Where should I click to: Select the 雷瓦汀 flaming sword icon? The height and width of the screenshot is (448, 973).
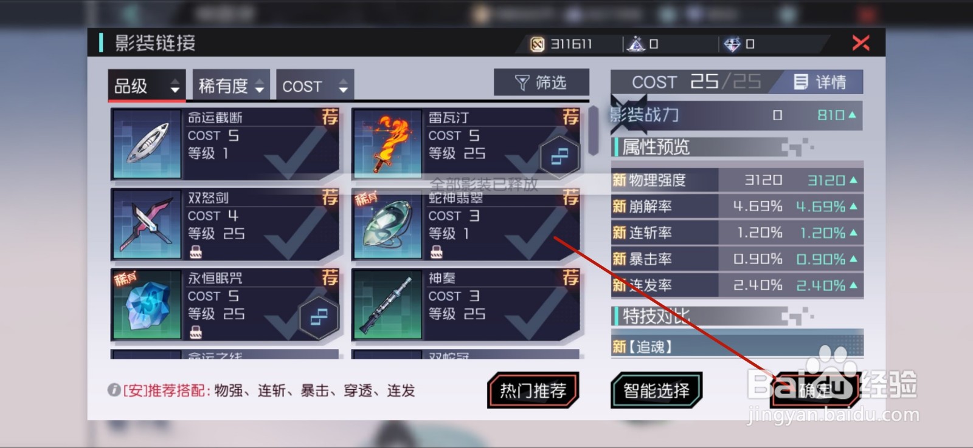click(388, 144)
